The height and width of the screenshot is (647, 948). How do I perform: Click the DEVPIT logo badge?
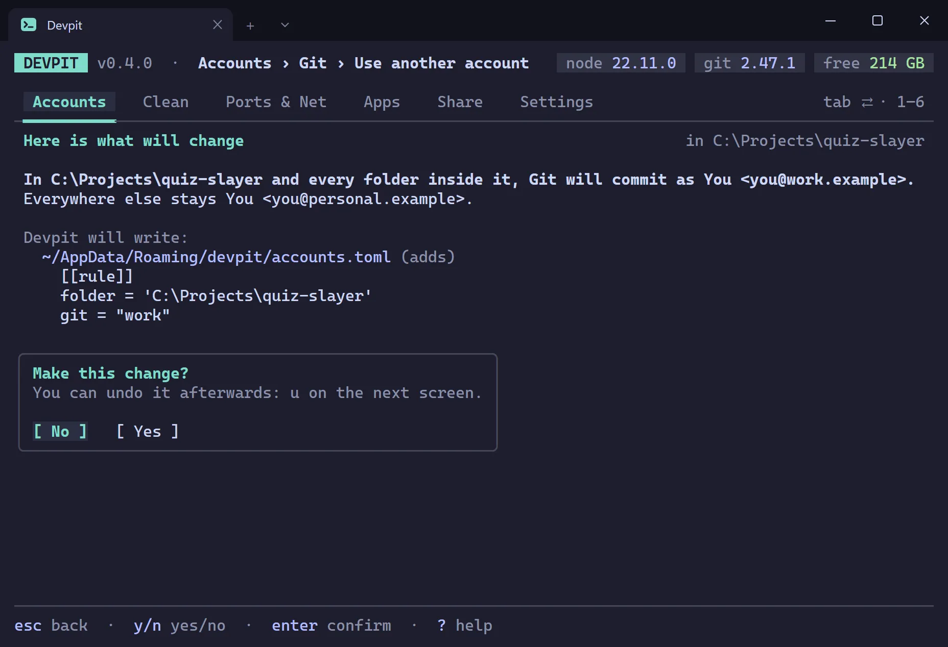click(51, 63)
